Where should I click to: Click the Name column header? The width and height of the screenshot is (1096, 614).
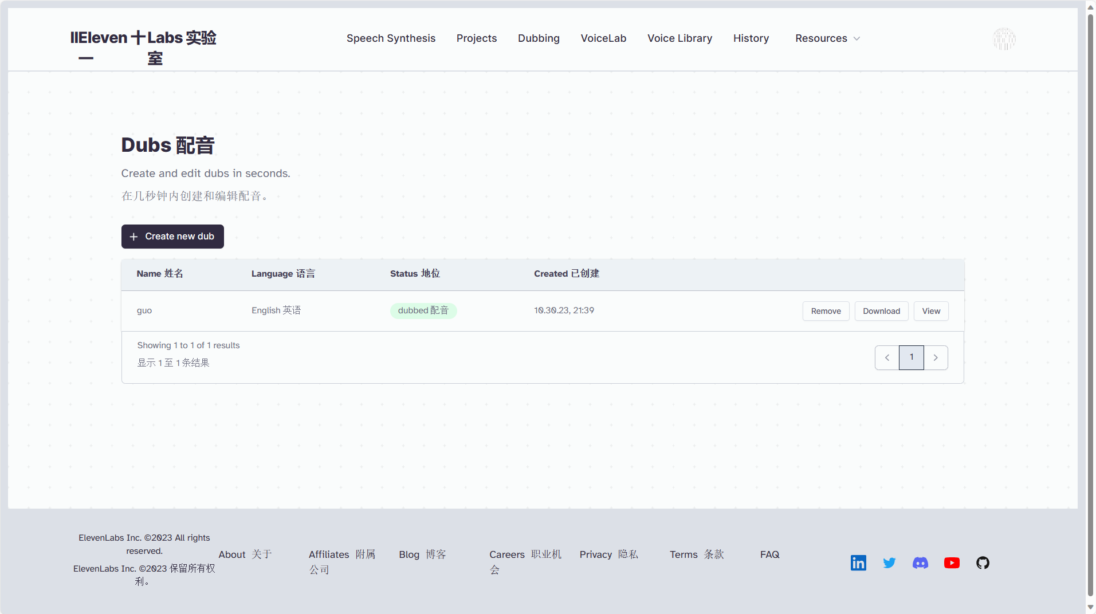click(x=160, y=274)
